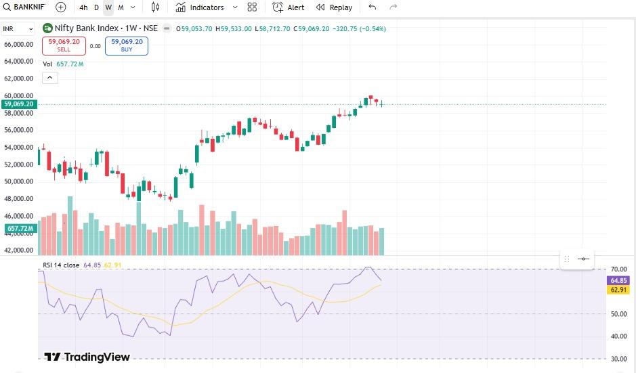
Task: Click the Nifty Bank symbol logo icon
Action: [x=47, y=28]
